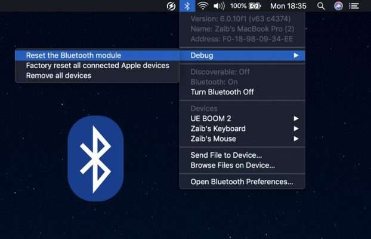Choose Factory reset all connected Apple devices
The height and width of the screenshot is (239, 371).
click(x=97, y=66)
